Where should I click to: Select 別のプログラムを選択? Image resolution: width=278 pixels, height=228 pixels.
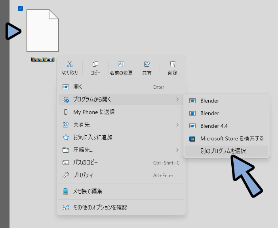[x=223, y=151]
